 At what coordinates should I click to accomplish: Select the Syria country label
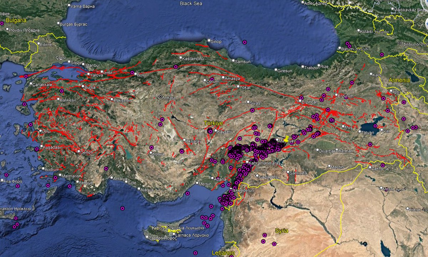coord(281,231)
